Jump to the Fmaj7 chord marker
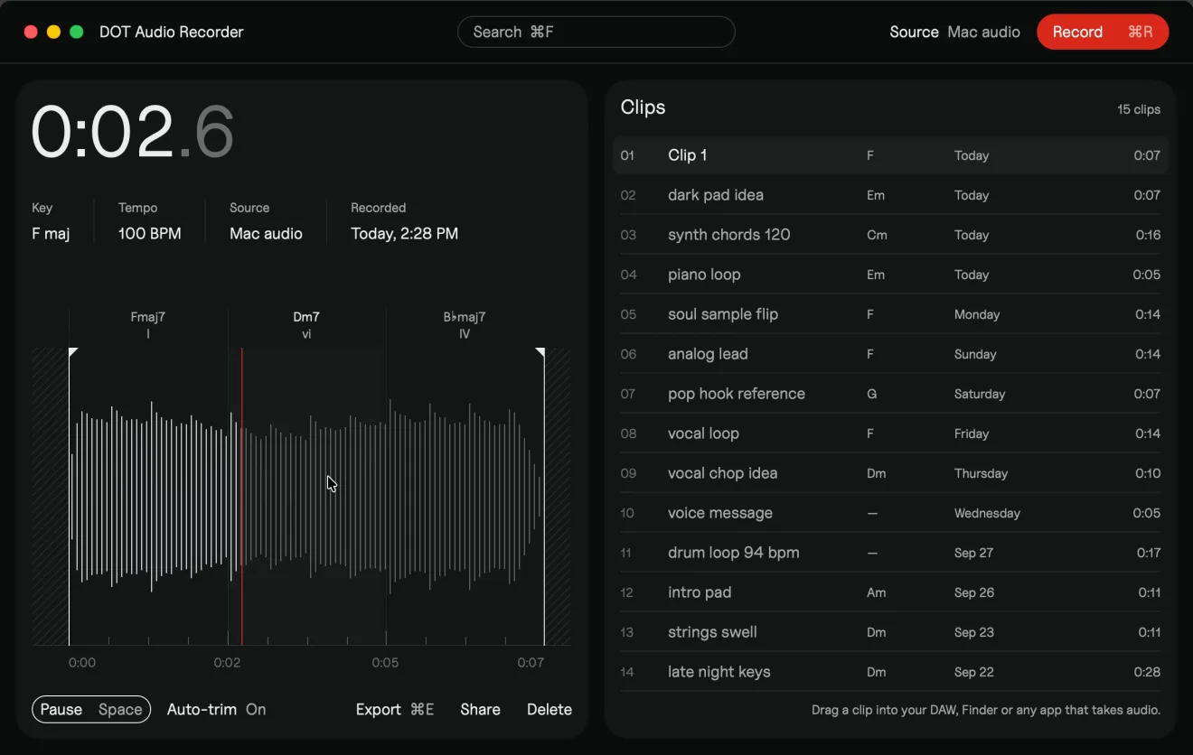 pyautogui.click(x=148, y=325)
